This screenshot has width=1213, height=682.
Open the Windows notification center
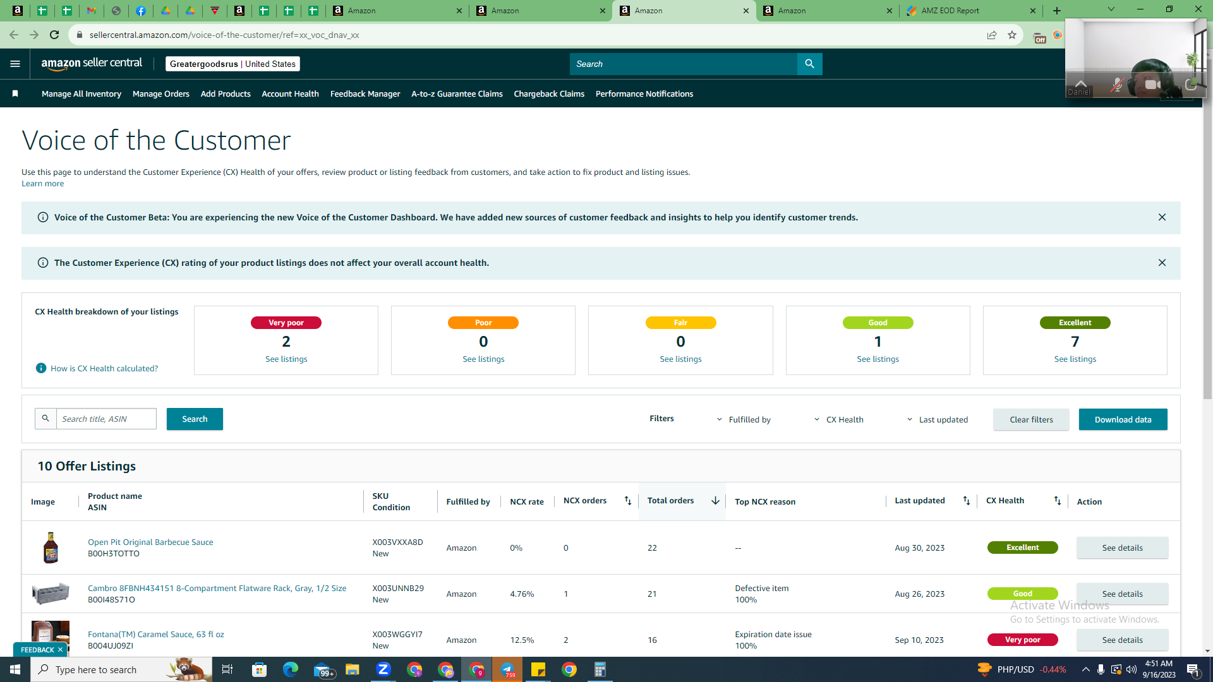tap(1193, 669)
